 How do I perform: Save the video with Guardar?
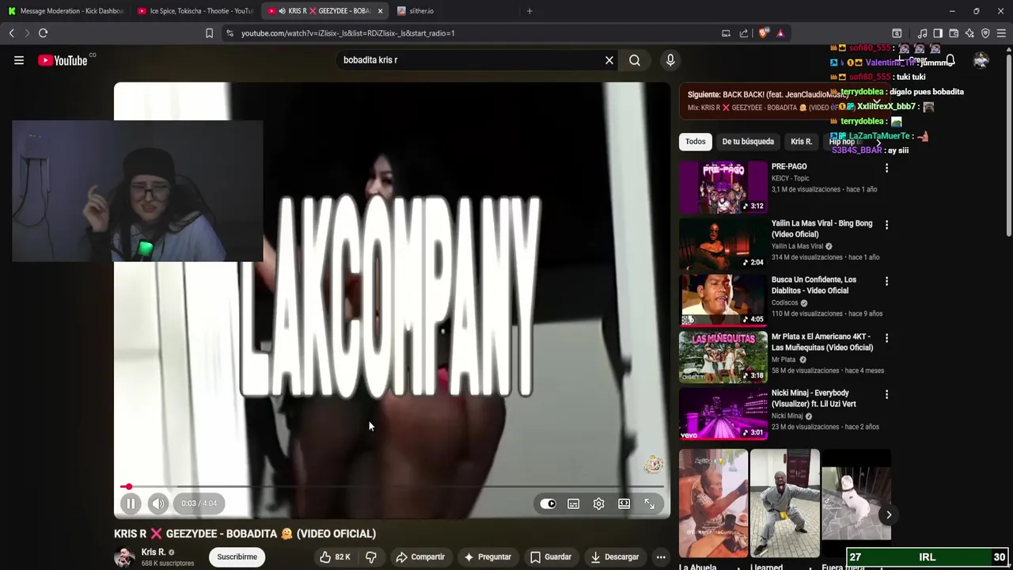pyautogui.click(x=551, y=557)
